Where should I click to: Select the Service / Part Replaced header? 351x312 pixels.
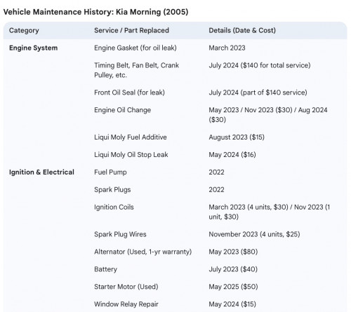(131, 30)
